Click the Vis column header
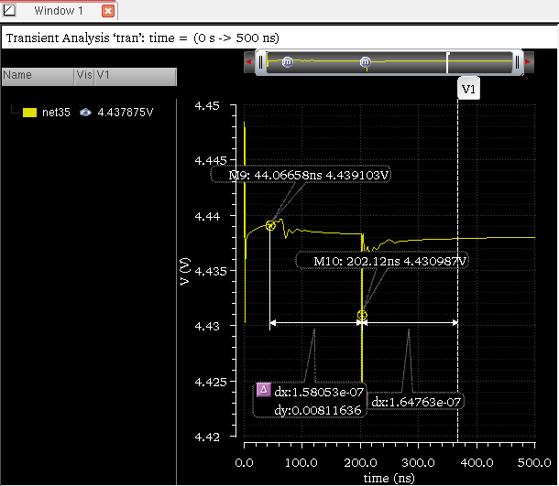This screenshot has height=486, width=559. tap(84, 76)
